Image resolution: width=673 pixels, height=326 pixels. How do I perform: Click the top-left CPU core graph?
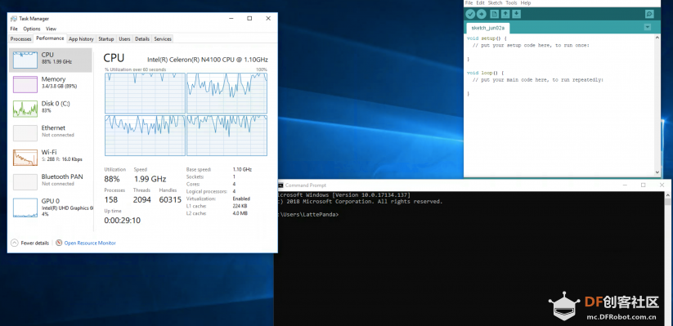coord(145,93)
